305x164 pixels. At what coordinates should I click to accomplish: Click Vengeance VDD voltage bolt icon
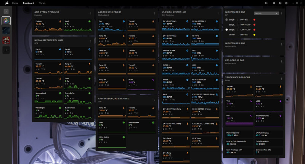(251, 101)
